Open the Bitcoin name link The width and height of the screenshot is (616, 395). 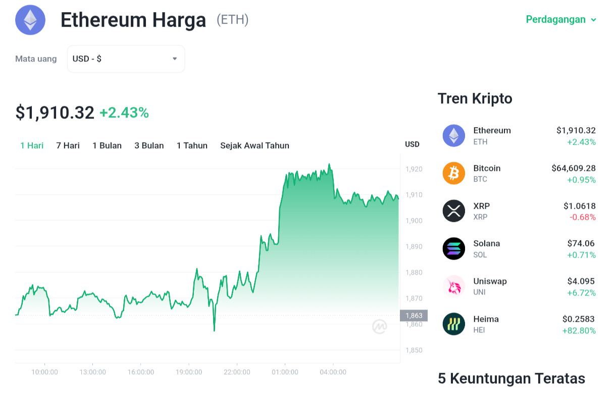click(487, 168)
